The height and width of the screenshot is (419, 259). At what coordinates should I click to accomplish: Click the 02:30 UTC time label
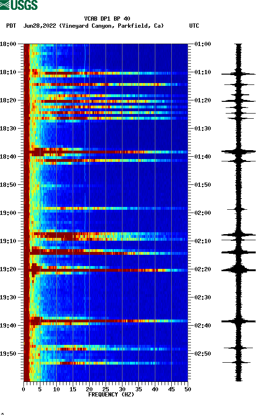203,297
